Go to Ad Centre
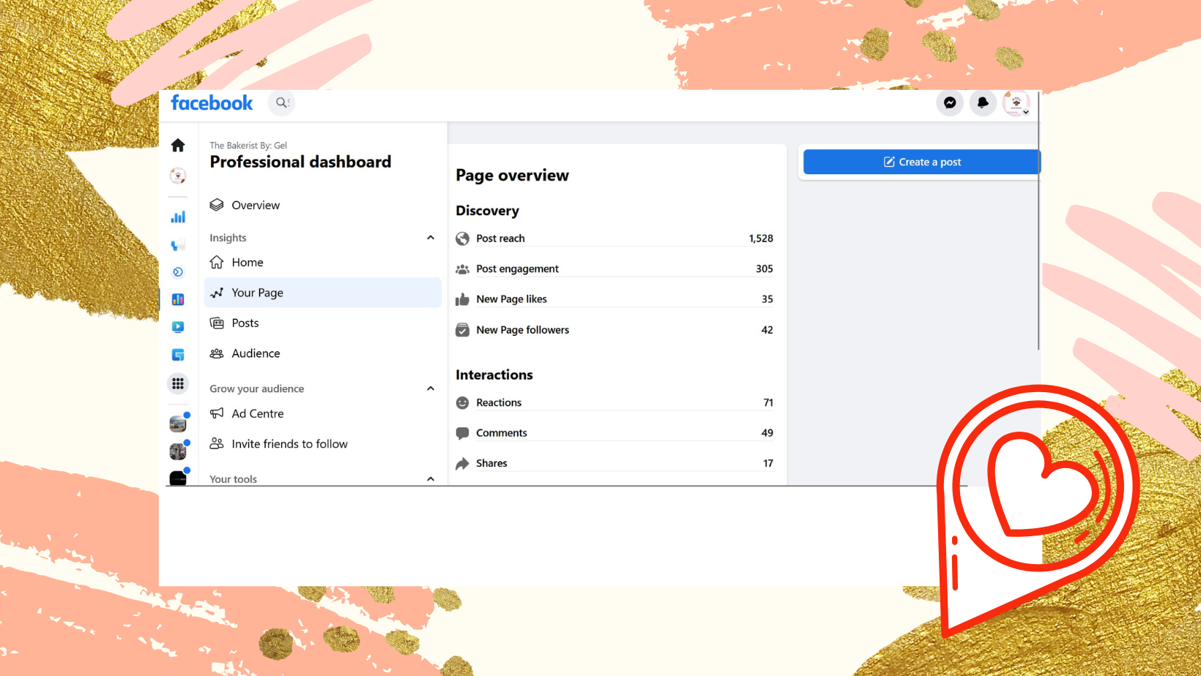Image resolution: width=1201 pixels, height=676 pixels. 257,414
